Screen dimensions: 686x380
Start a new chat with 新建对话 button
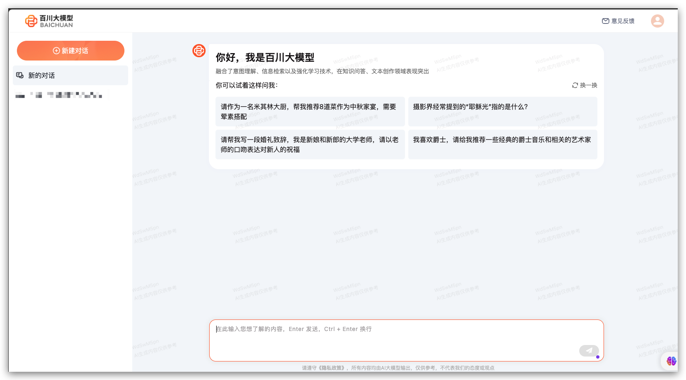pyautogui.click(x=70, y=51)
